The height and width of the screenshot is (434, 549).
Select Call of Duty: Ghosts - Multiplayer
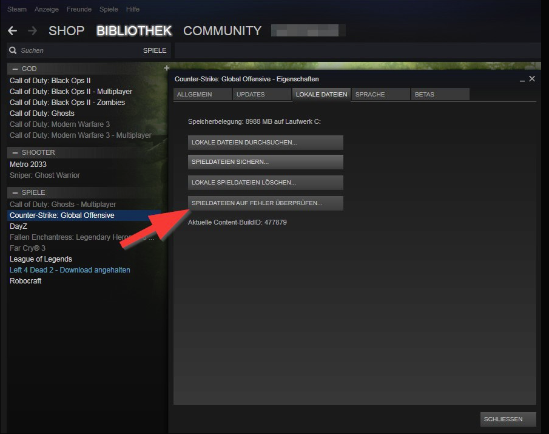(x=63, y=204)
